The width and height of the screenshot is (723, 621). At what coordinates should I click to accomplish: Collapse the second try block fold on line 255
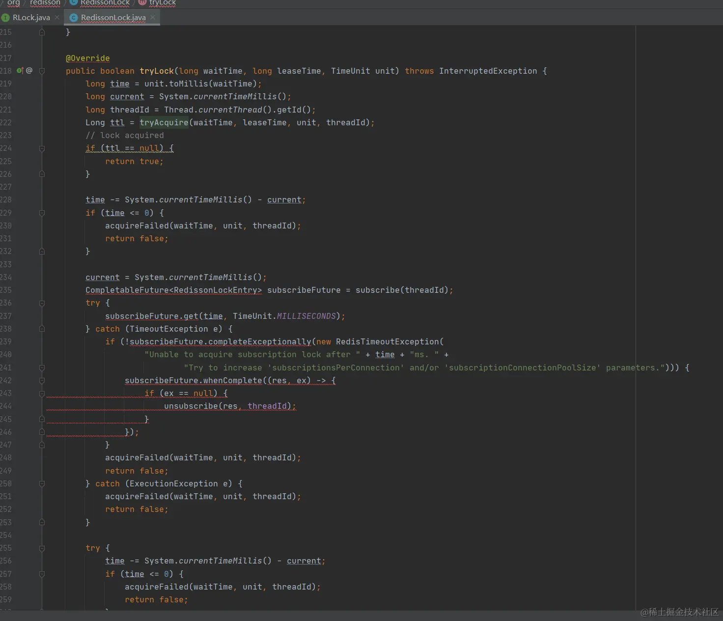42,548
